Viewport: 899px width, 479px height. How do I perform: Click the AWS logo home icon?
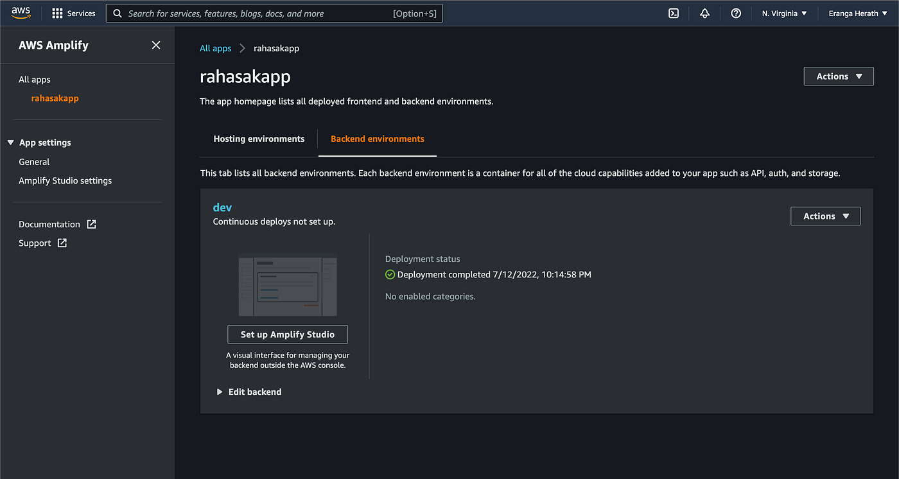pos(21,13)
